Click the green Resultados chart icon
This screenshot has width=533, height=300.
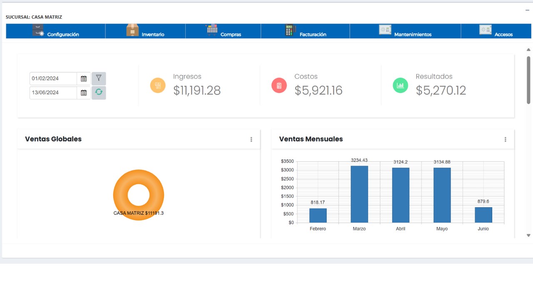(401, 85)
